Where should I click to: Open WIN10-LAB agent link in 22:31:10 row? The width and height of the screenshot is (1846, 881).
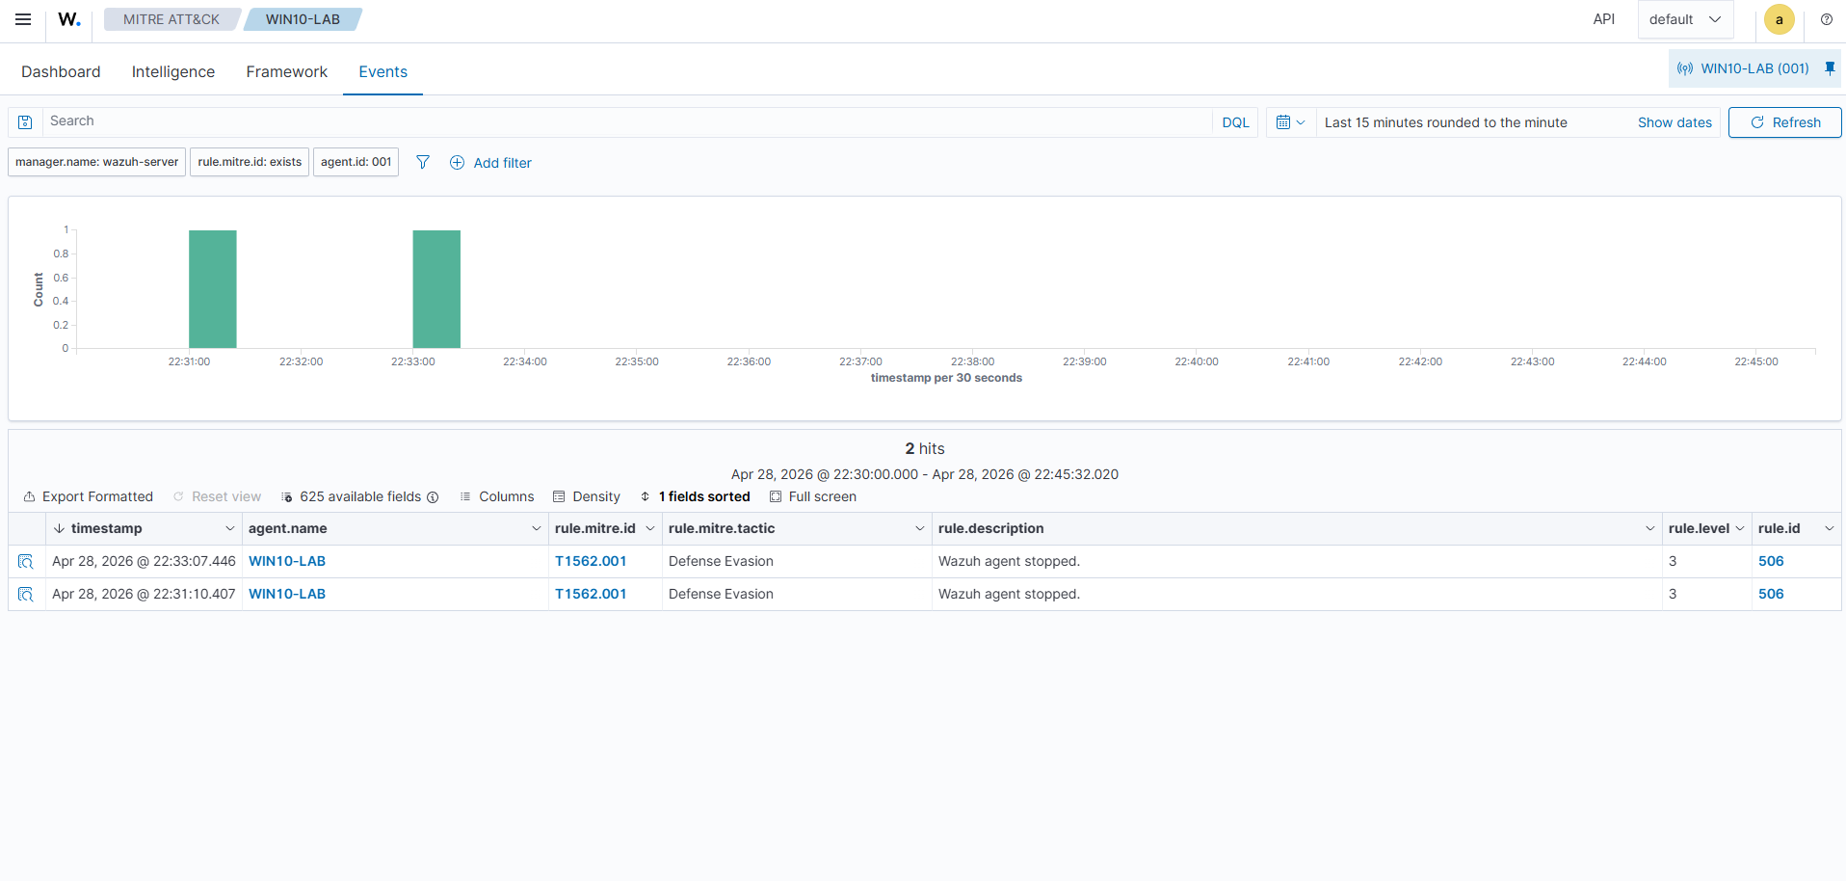click(x=287, y=594)
